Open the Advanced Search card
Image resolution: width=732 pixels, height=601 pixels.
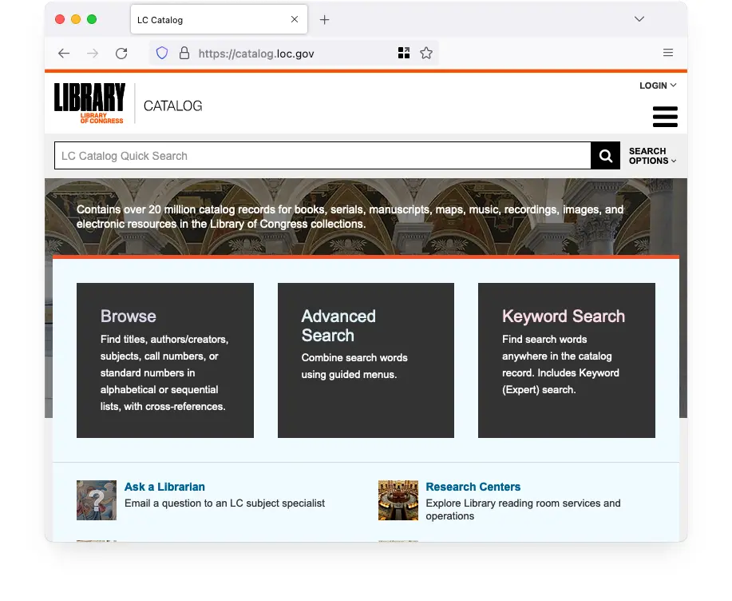click(366, 360)
